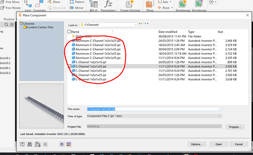
Task: Sort by the Name column header
Action: tap(76, 32)
